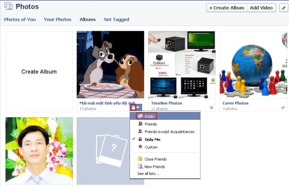The image size is (289, 187).
Task: Open the Albums tab
Action: coord(88,19)
